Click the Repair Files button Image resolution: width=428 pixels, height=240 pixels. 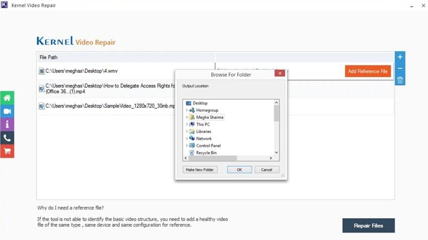[x=369, y=225]
